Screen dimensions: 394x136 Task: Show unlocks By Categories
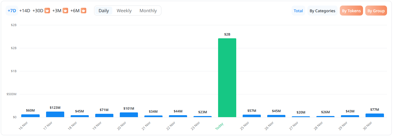point(322,11)
